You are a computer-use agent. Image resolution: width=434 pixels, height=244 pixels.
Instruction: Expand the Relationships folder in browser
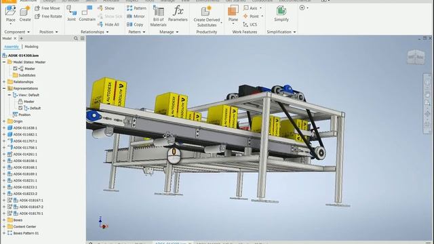click(x=4, y=82)
